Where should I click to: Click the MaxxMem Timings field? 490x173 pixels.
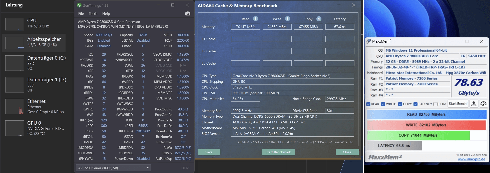point(435,67)
